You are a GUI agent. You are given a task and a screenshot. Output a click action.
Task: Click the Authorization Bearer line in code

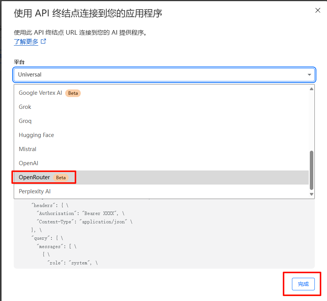80,213
